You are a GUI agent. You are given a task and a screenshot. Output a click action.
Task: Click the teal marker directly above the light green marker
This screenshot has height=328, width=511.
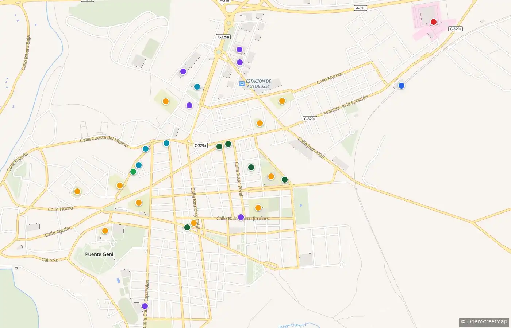139,165
